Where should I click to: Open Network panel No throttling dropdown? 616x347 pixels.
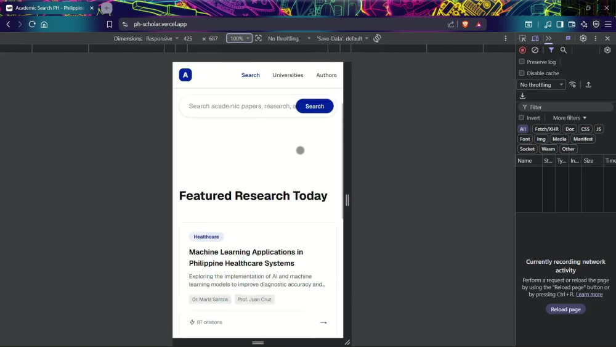point(541,85)
